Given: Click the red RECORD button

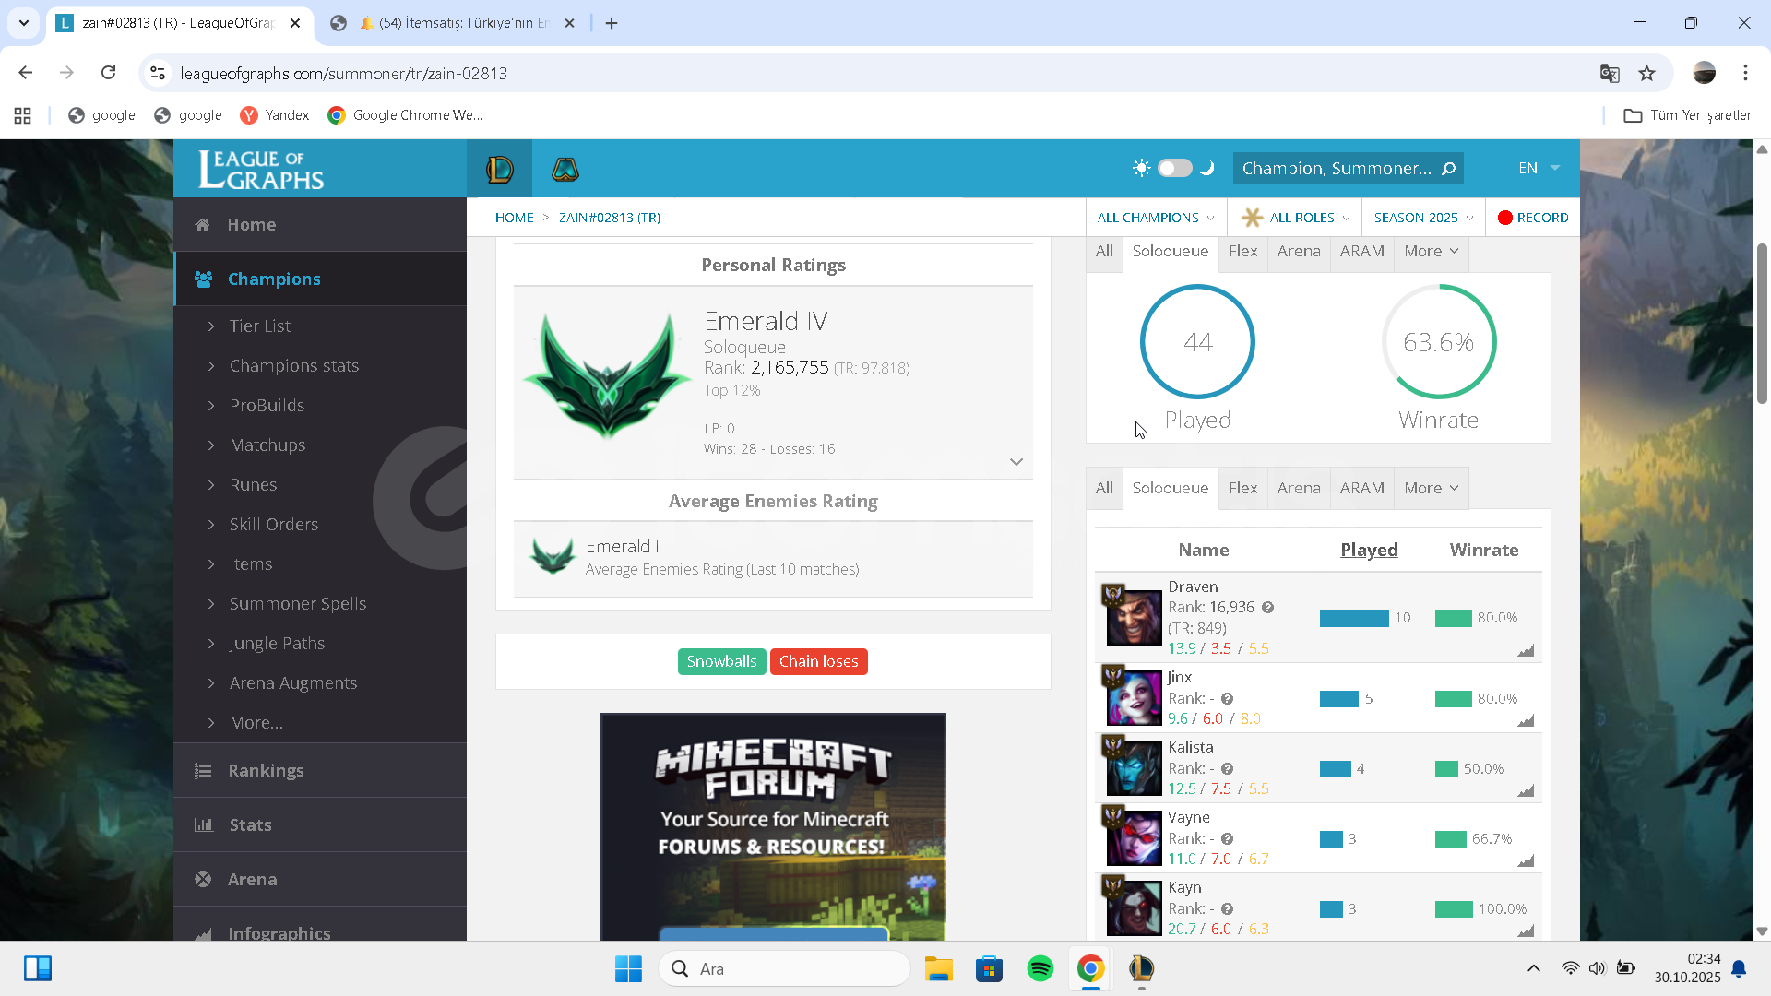Looking at the screenshot, I should tap(1532, 218).
